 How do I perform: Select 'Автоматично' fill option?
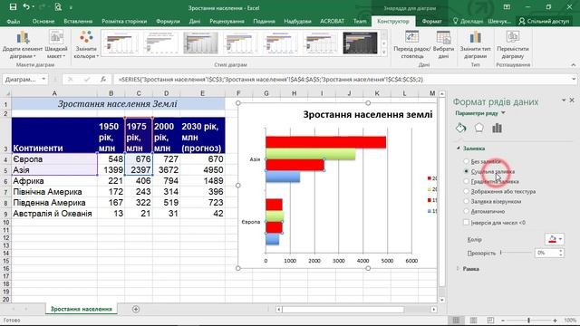[x=466, y=211]
